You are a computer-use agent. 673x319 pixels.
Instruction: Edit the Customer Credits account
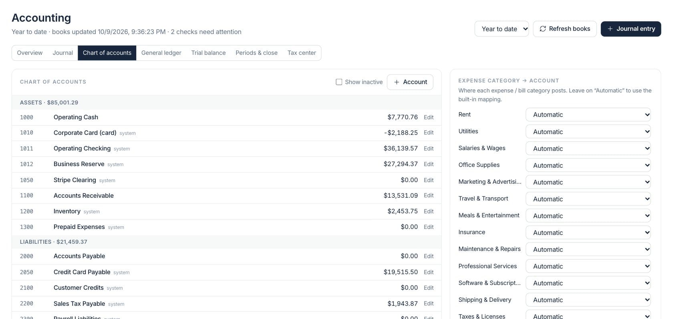pos(429,288)
